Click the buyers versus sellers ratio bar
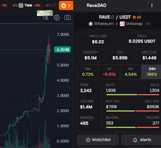 133,127
